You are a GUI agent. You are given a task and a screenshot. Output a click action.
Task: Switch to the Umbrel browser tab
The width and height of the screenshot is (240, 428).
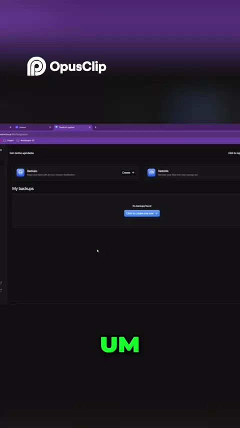32,127
